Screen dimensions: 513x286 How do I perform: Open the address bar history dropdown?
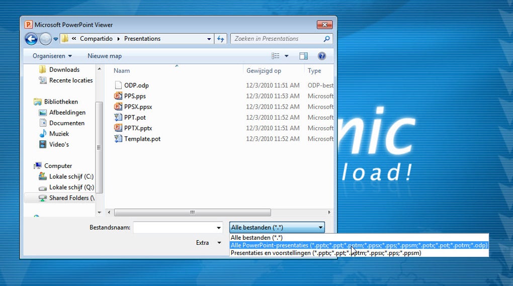(x=209, y=39)
